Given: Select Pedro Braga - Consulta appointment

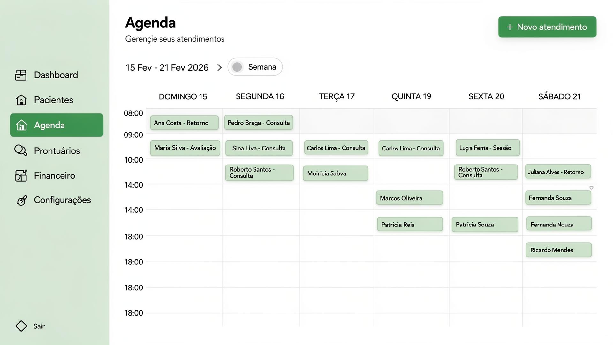Looking at the screenshot, I should pos(259,123).
